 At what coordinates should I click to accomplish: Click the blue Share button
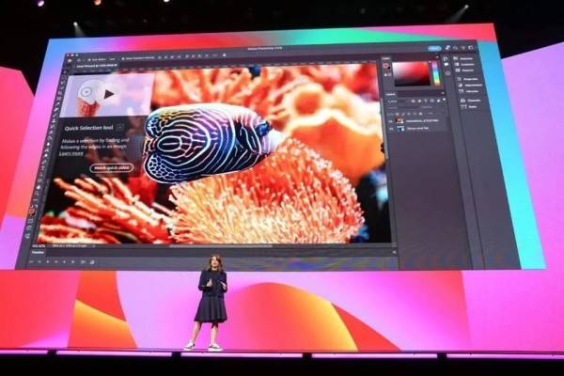coord(434,48)
